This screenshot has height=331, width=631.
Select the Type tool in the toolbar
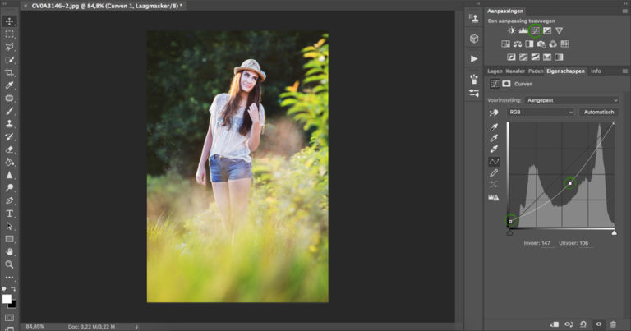[10, 214]
